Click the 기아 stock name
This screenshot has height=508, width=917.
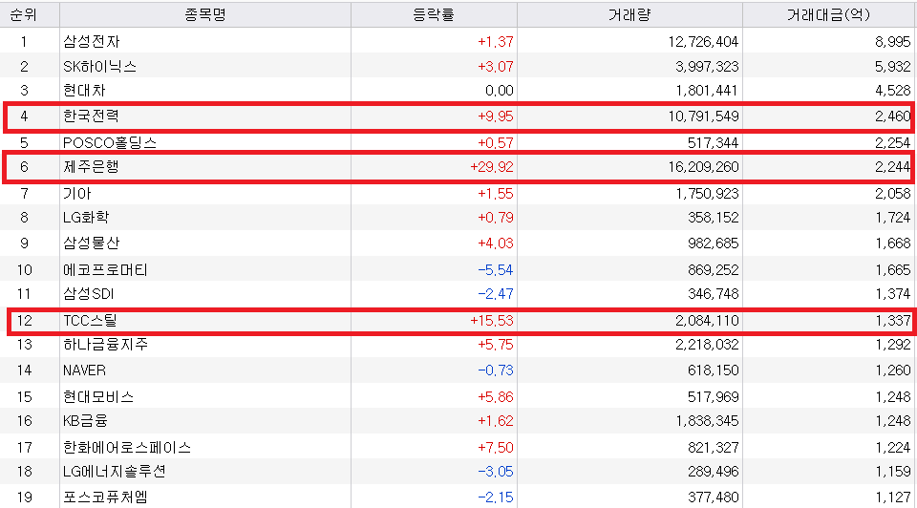coord(77,194)
